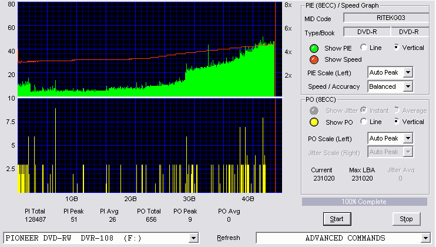Screen dimensions: 436x247
Task: Click the Type/Book label
Action: coord(320,33)
